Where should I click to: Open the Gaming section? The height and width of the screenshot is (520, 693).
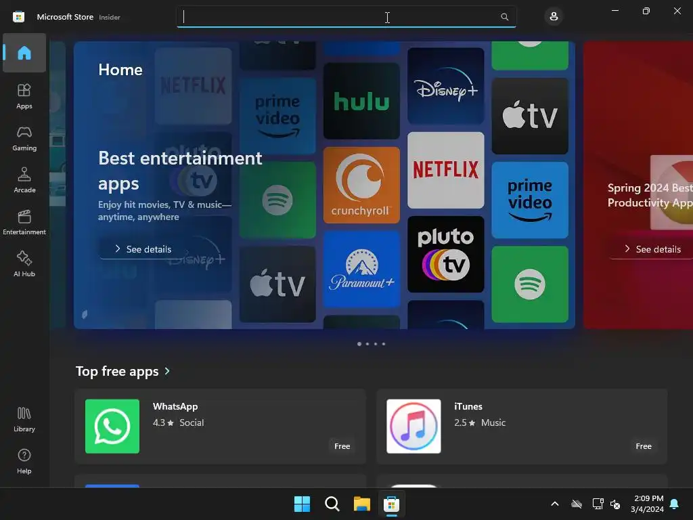24,138
